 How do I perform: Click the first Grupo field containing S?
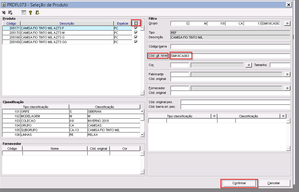click(180, 23)
